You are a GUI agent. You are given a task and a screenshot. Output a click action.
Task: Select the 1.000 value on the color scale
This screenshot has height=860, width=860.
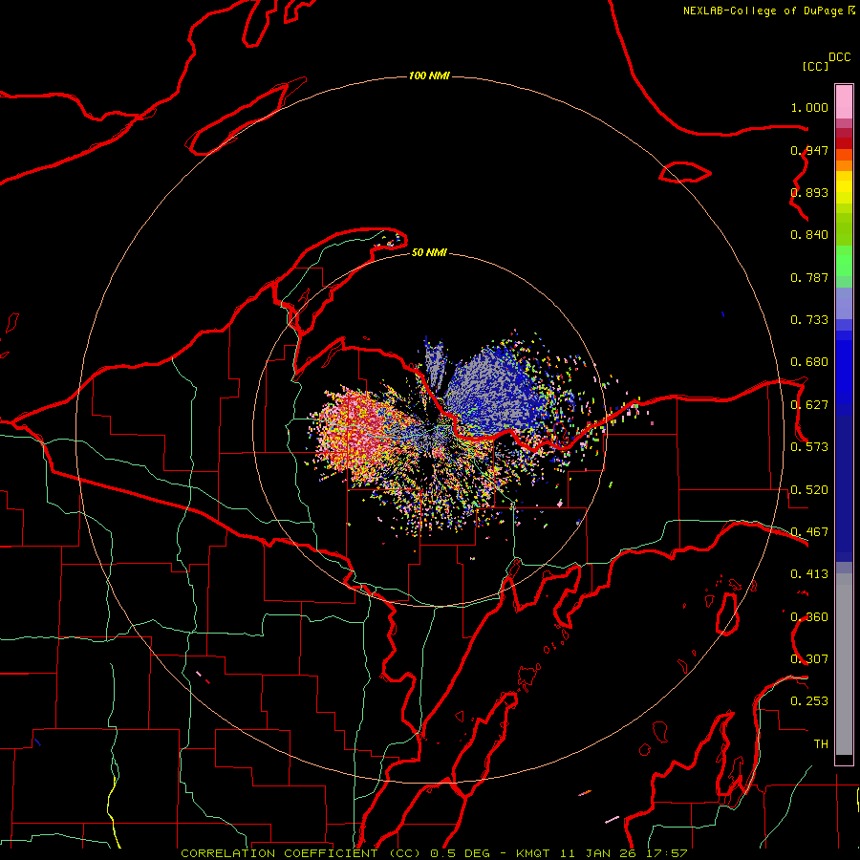[x=809, y=107]
